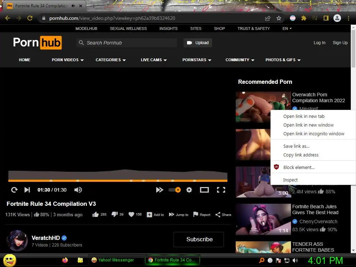This screenshot has height=267, width=356.
Task: Go back to the previous page
Action: click(x=8, y=18)
